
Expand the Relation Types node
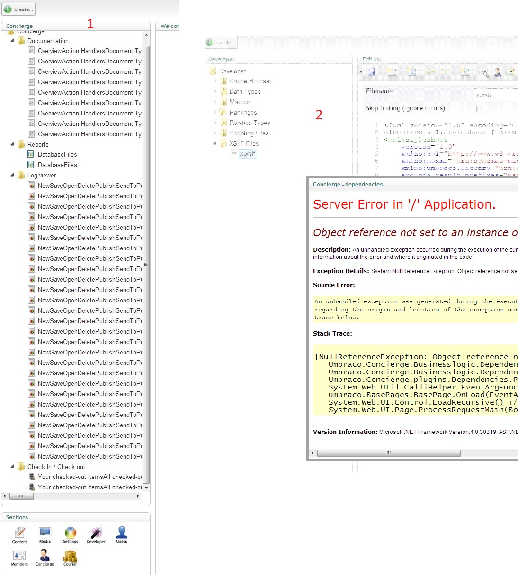[215, 123]
